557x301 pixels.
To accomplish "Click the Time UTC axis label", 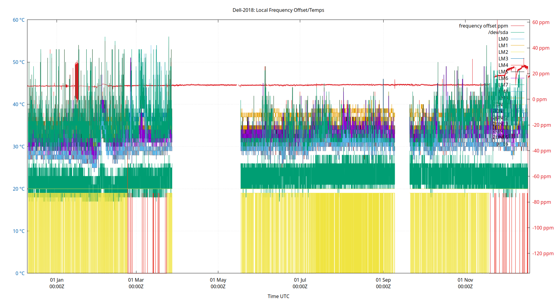I will (278, 296).
